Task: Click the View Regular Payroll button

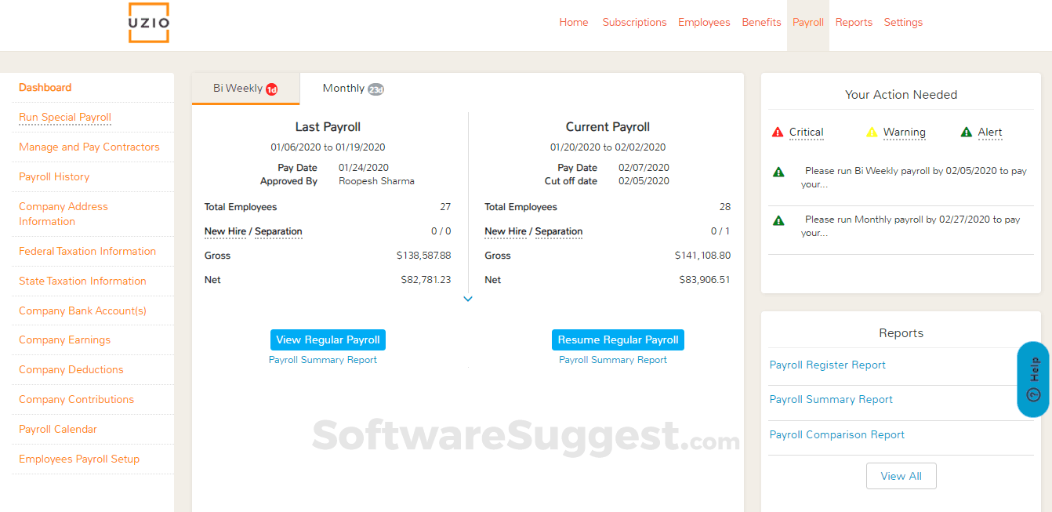Action: [328, 340]
